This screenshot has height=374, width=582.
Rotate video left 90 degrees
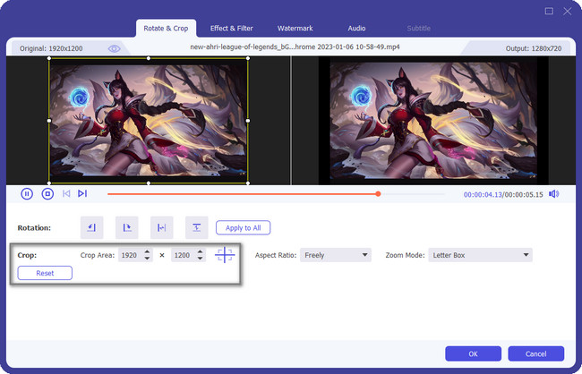coord(91,227)
